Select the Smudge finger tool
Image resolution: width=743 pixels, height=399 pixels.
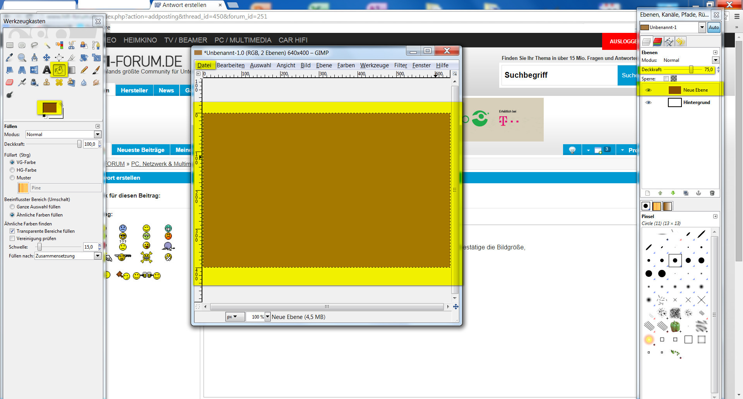click(96, 82)
